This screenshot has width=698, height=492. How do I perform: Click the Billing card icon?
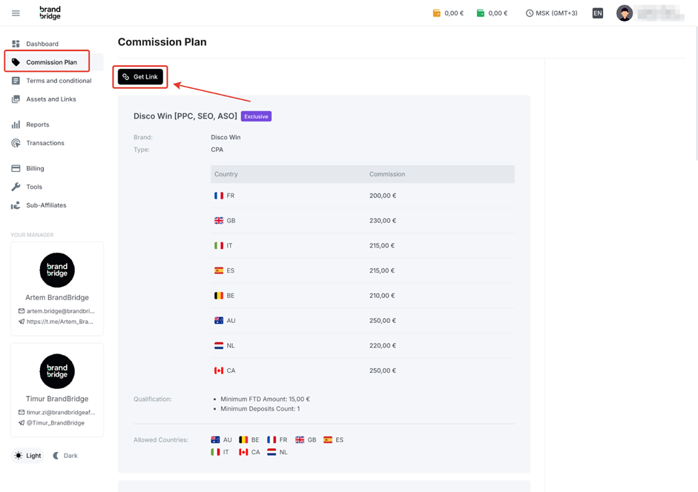pyautogui.click(x=16, y=168)
